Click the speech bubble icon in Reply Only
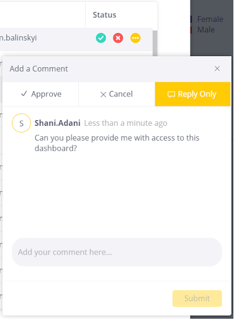This screenshot has width=234, height=320. [171, 95]
